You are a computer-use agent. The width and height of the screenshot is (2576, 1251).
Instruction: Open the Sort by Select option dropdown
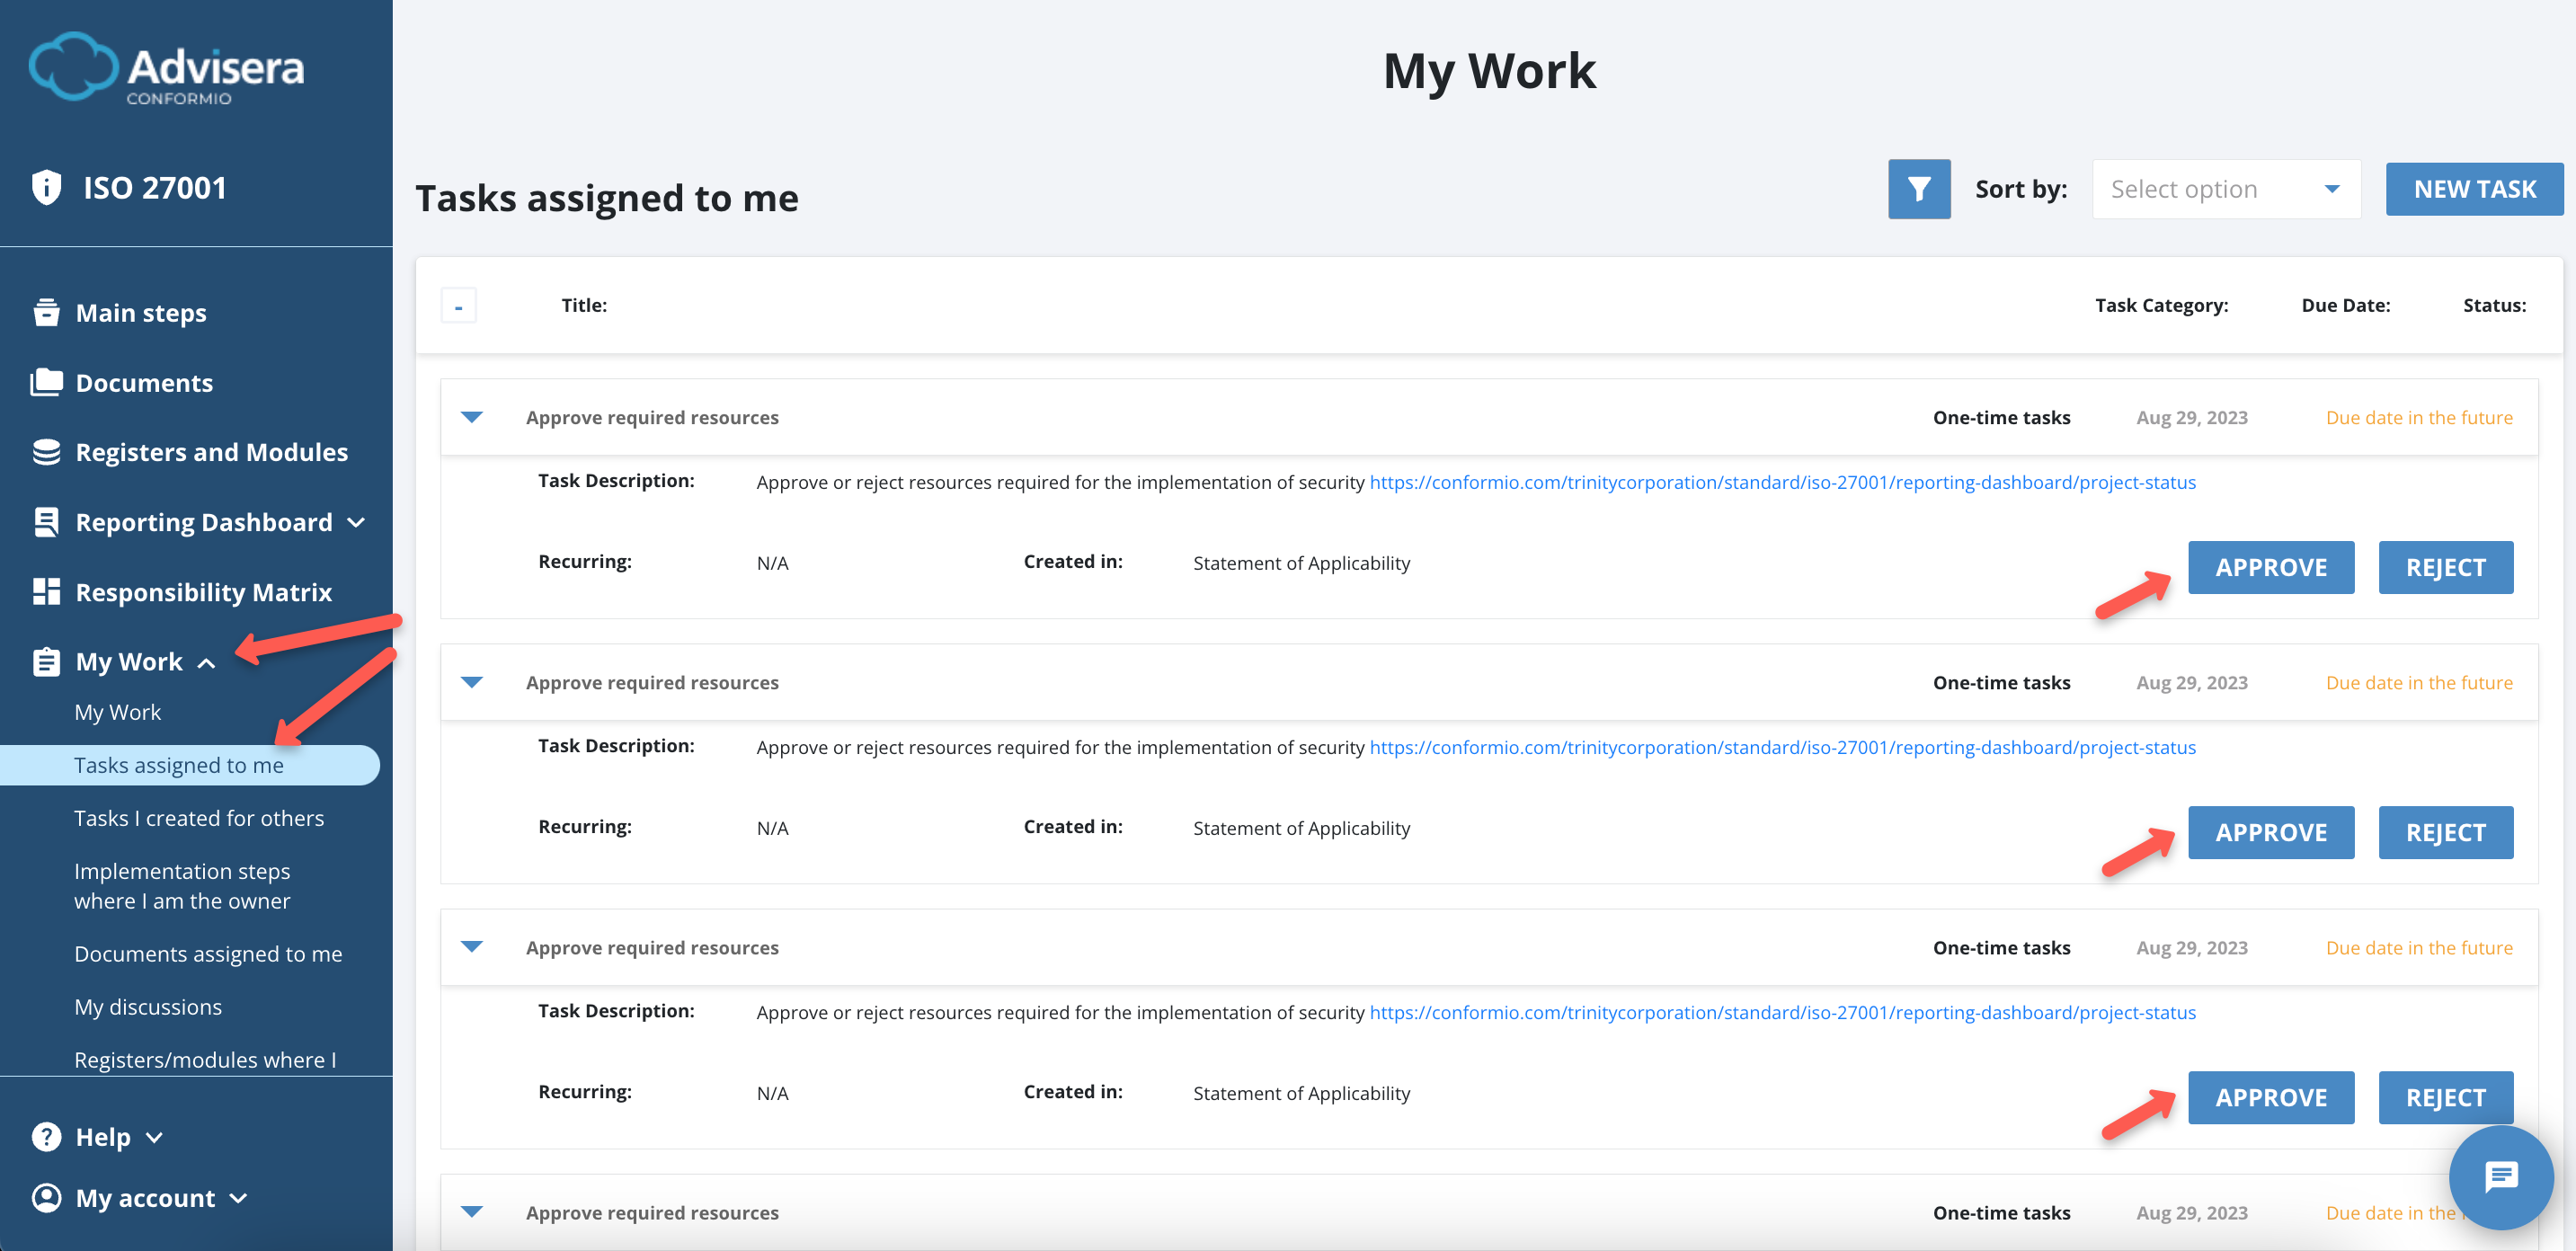click(x=2225, y=189)
